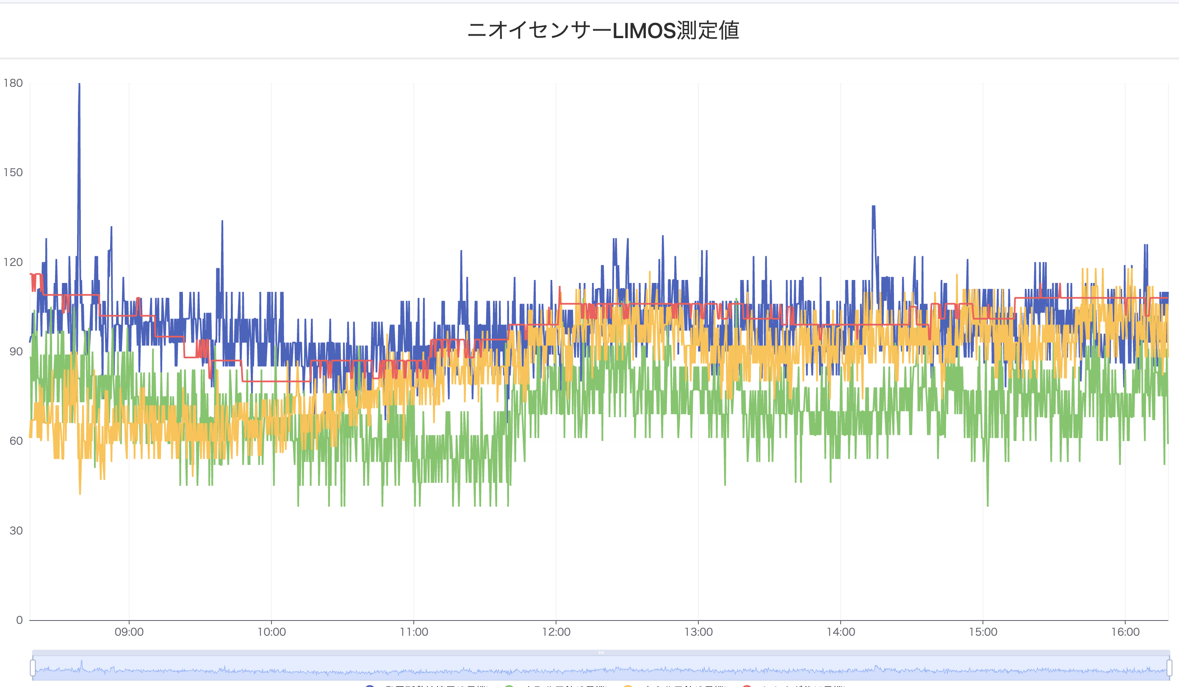This screenshot has width=1179, height=687.
Task: Grab the left handle of the zoom slider
Action: click(33, 668)
